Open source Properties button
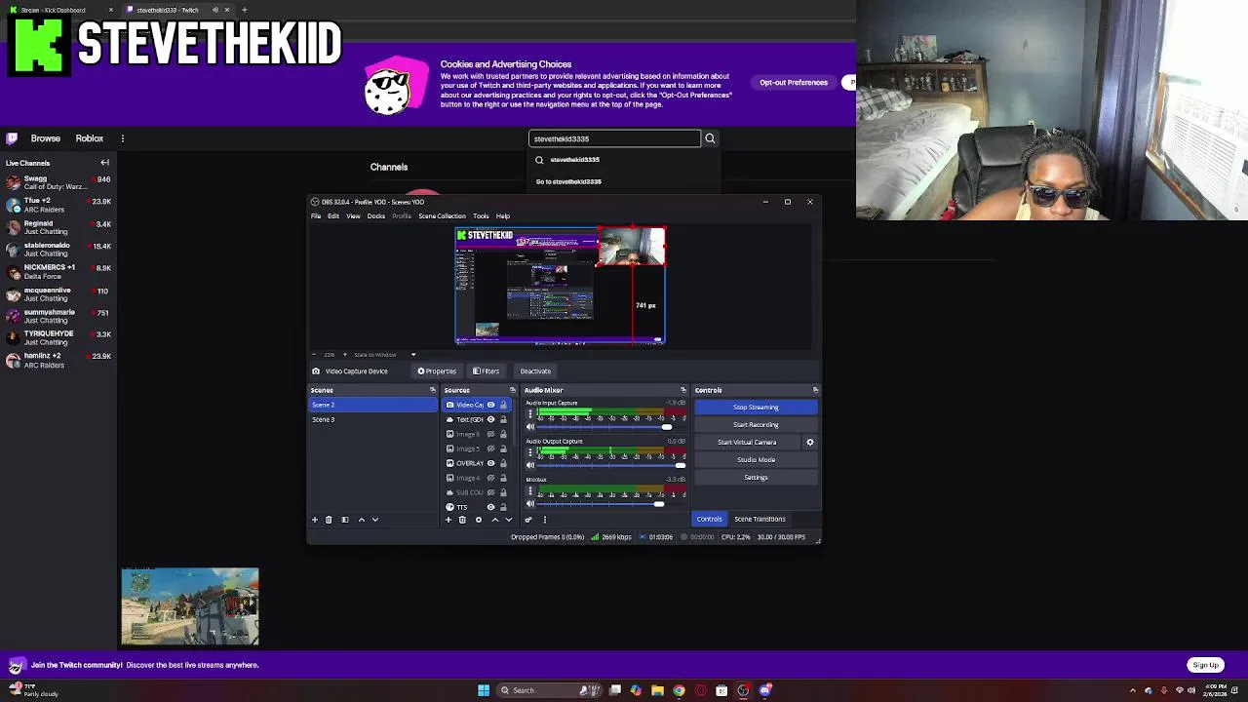The width and height of the screenshot is (1248, 702). 437,371
